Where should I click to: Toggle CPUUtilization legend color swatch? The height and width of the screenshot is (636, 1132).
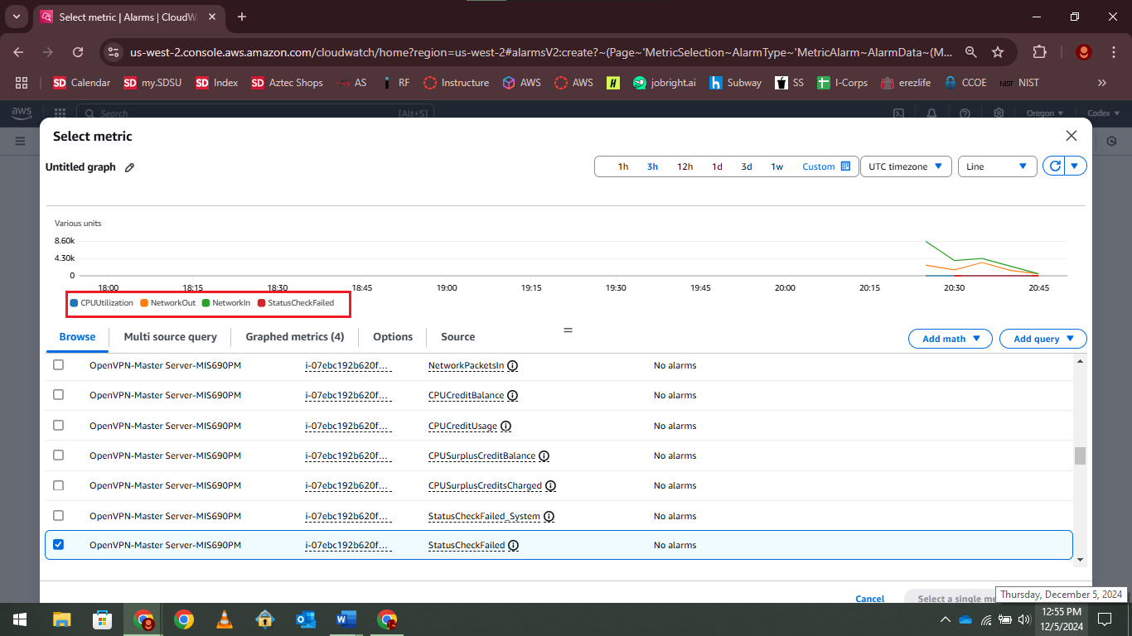pyautogui.click(x=74, y=303)
